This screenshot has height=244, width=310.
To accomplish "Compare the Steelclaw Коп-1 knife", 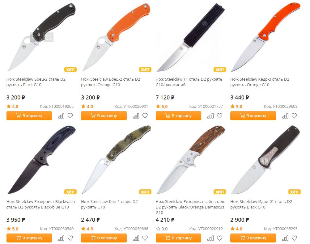I will pos(136,238).
